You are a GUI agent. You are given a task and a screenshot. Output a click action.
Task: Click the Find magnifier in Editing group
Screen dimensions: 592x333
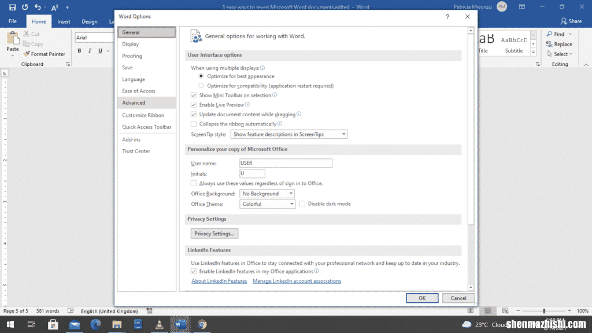click(x=549, y=34)
